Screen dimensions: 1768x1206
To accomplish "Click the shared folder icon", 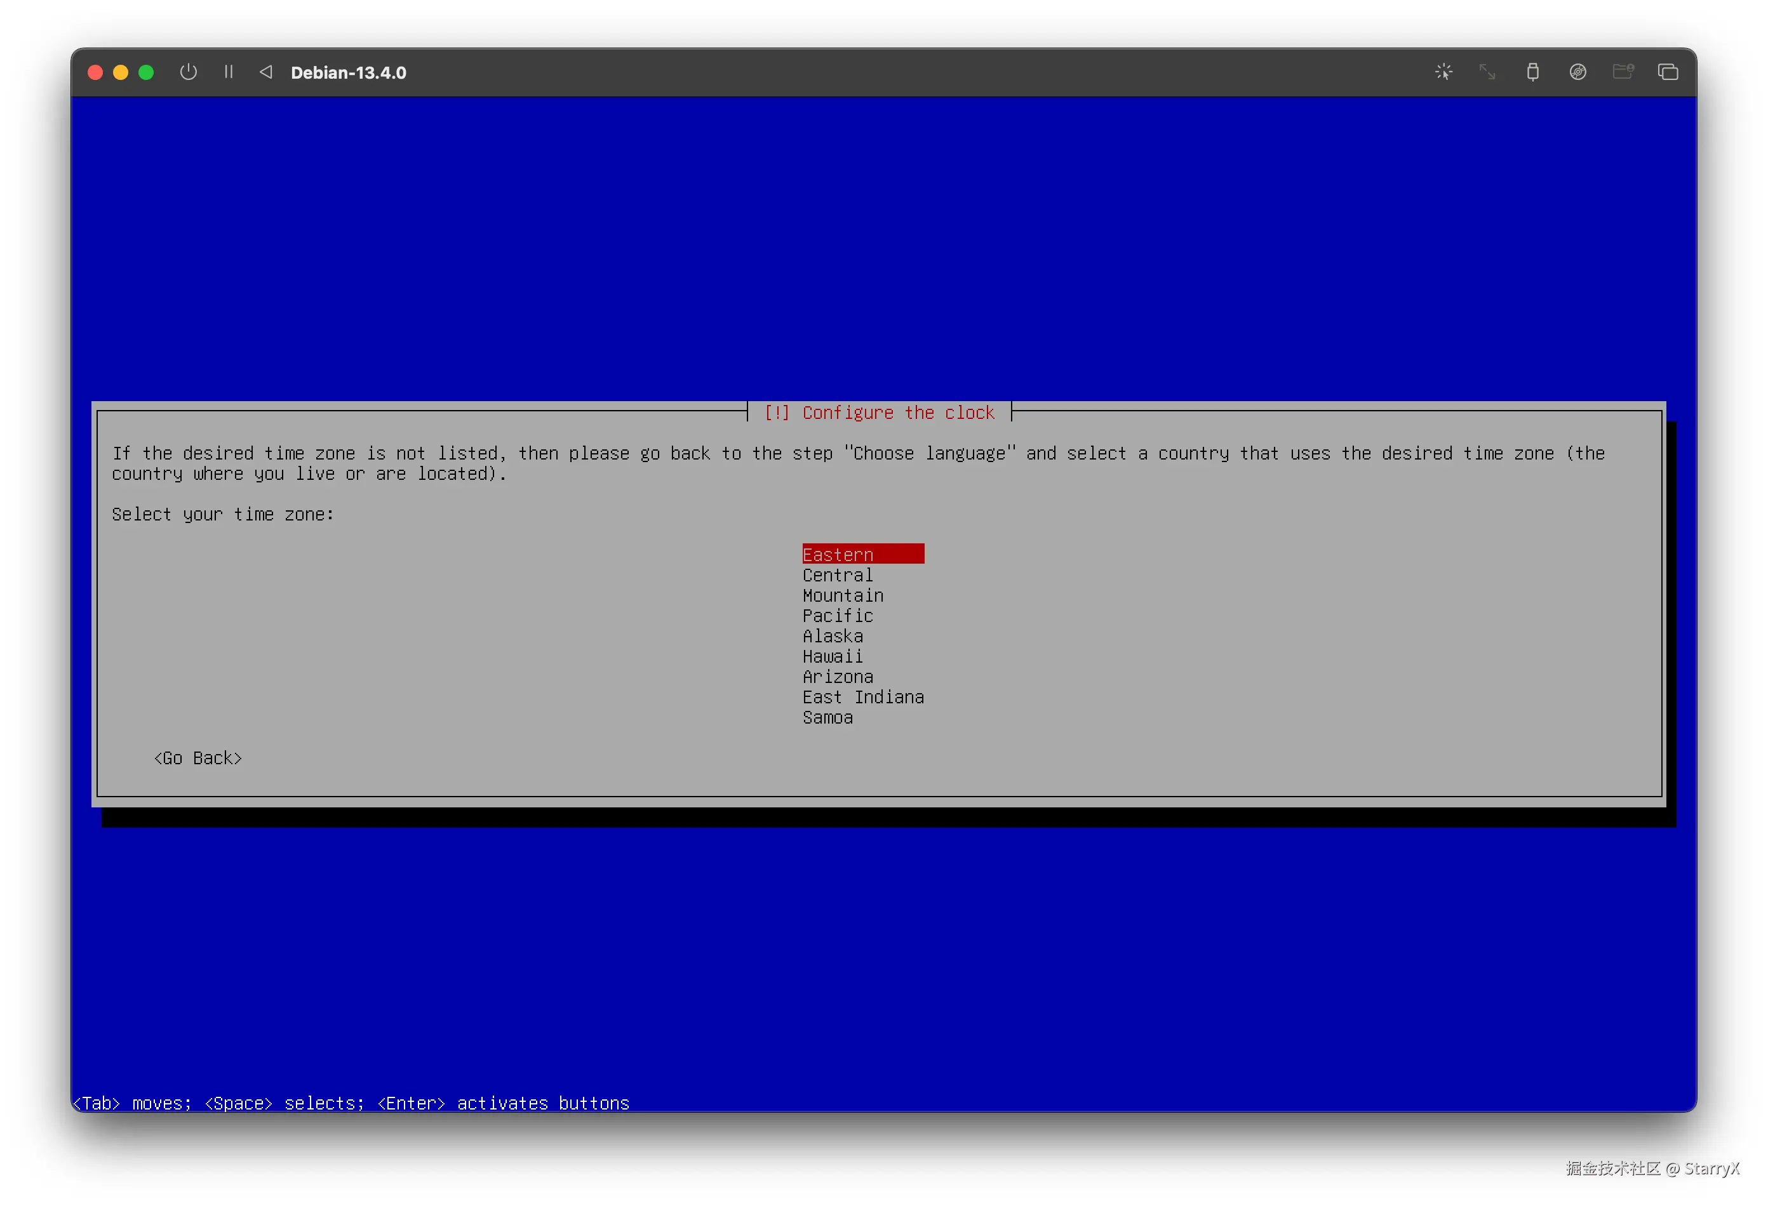I will coord(1622,72).
